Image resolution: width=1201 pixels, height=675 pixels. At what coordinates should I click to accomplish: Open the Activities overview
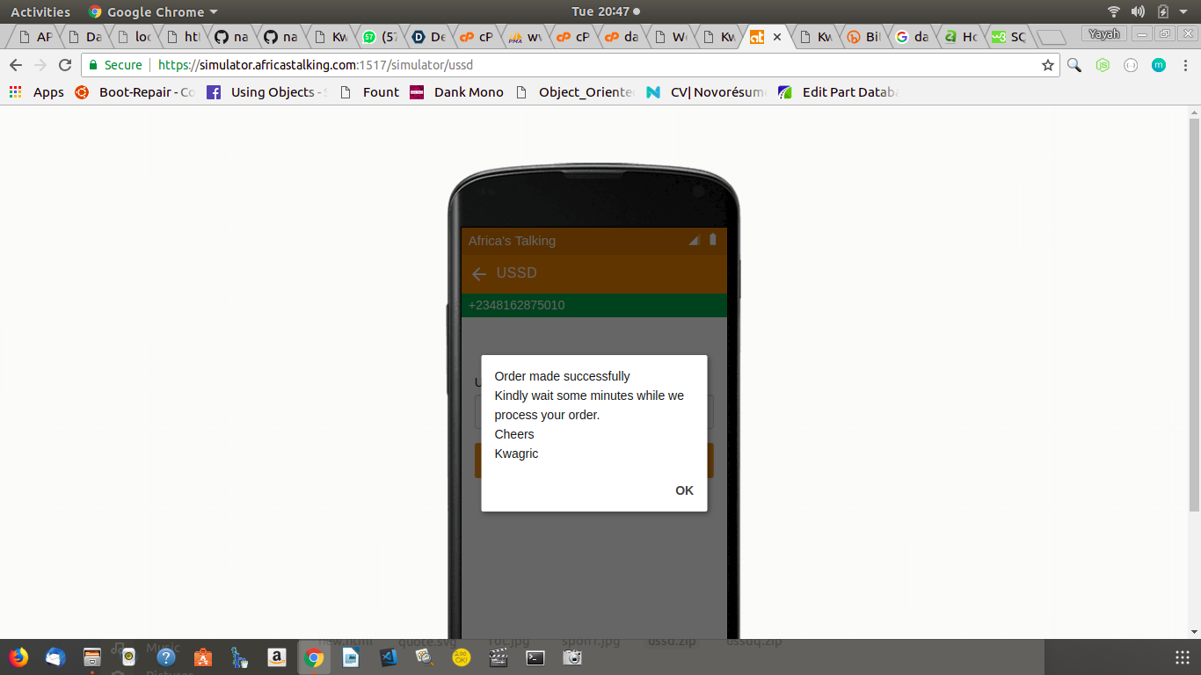tap(40, 11)
